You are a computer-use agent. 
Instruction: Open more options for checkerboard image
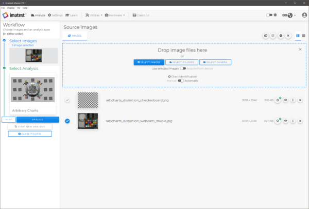[293, 100]
